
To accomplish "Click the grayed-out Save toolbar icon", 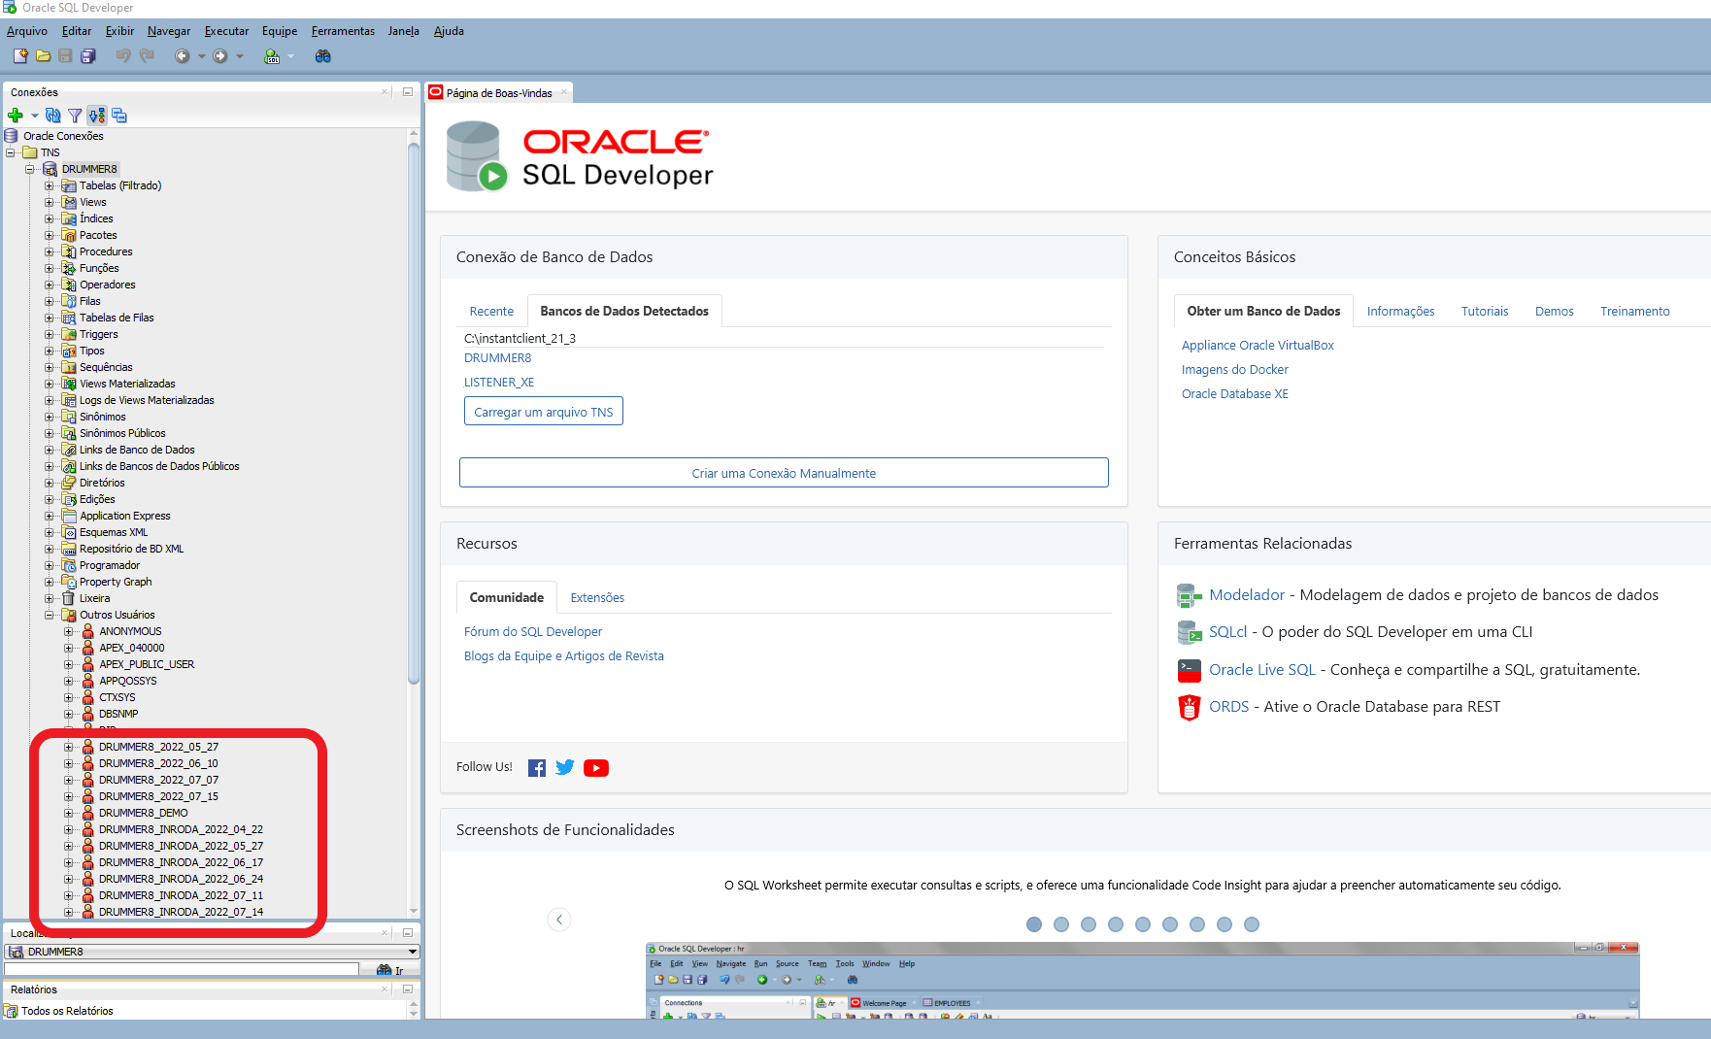I will tap(65, 56).
